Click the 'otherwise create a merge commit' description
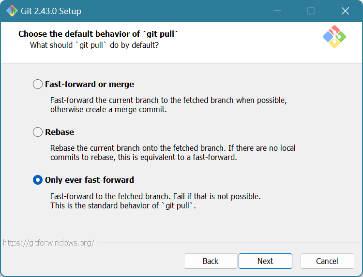 108,110
